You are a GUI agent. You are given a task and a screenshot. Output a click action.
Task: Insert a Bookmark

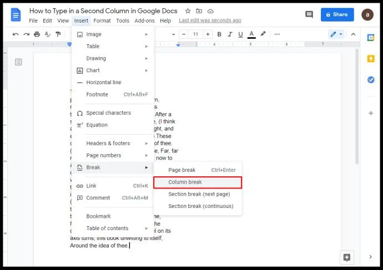[x=113, y=216]
